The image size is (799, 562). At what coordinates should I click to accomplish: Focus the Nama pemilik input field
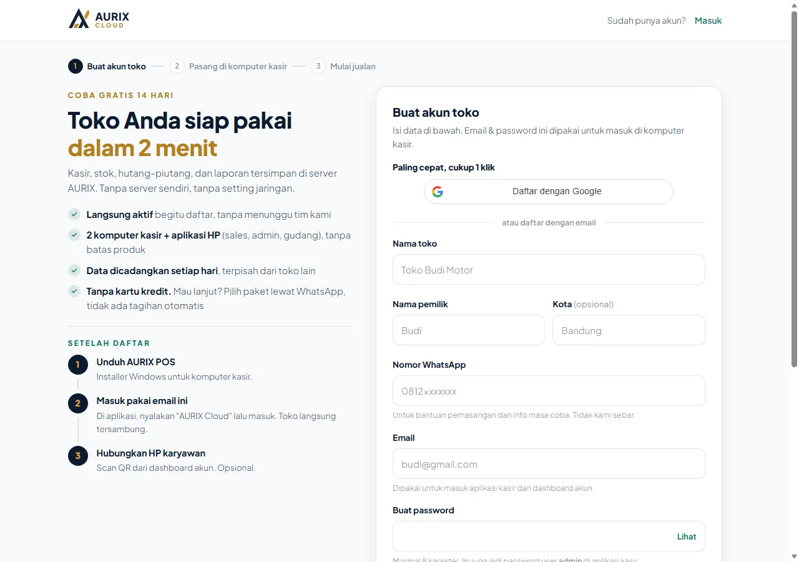tap(469, 330)
